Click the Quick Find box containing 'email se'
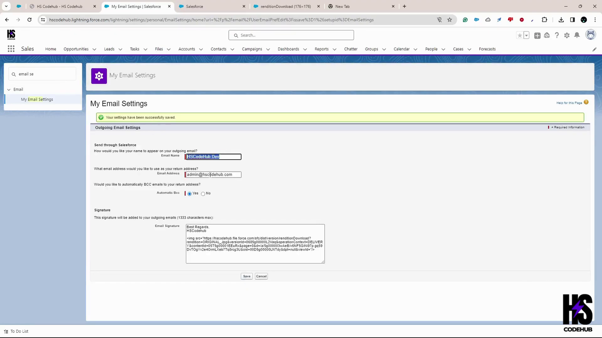Screen dimensions: 602x338 42,74
